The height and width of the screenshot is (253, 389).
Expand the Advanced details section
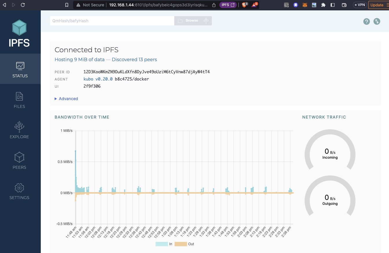point(66,99)
